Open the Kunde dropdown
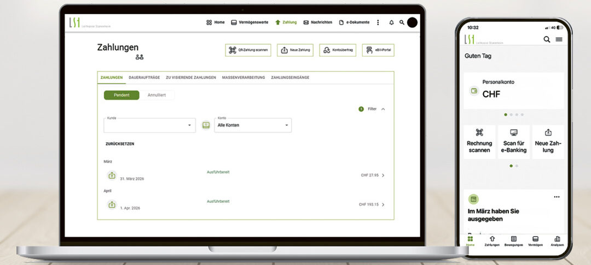The image size is (591, 265). (x=149, y=125)
